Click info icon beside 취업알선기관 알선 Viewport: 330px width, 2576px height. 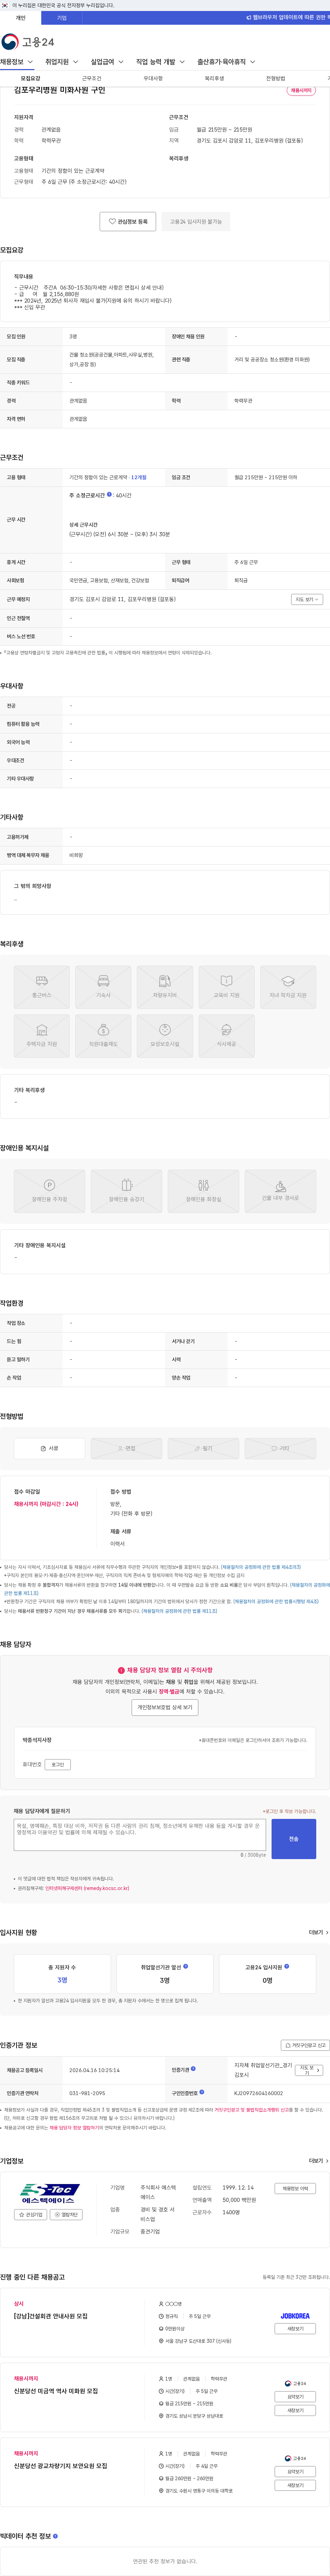pyautogui.click(x=186, y=1966)
